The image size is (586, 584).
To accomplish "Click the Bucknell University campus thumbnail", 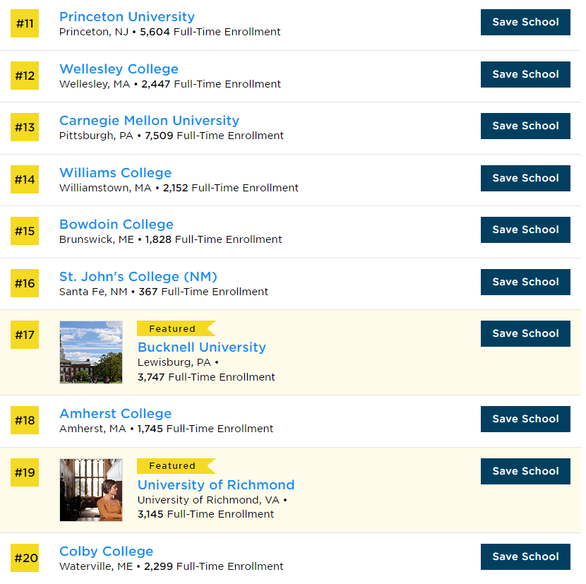I will 91,352.
